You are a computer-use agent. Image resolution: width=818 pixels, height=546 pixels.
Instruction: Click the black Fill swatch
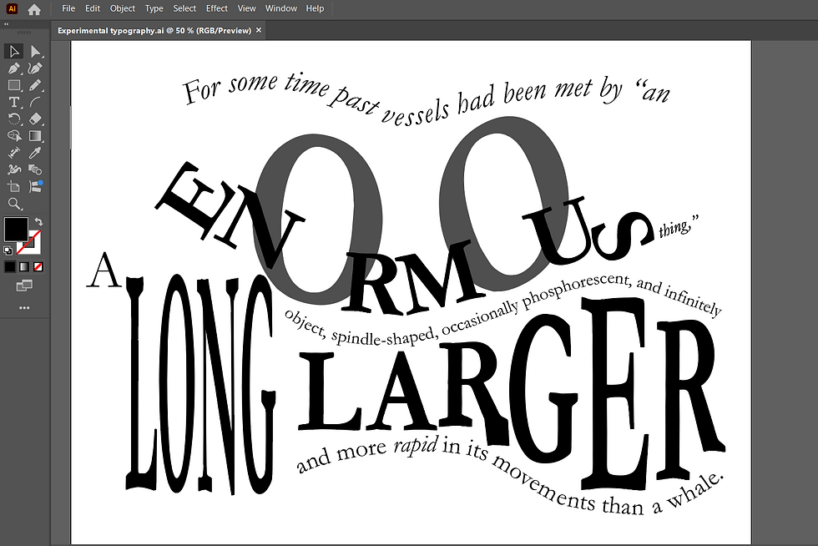[x=16, y=229]
